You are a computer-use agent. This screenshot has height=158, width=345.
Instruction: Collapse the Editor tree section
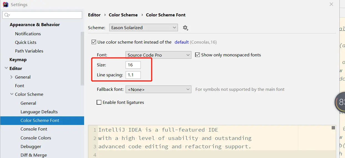(6, 68)
